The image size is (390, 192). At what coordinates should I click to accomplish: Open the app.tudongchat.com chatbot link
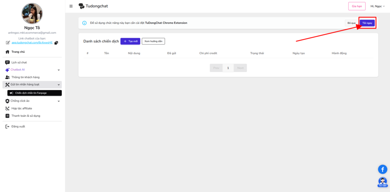[x=32, y=42]
